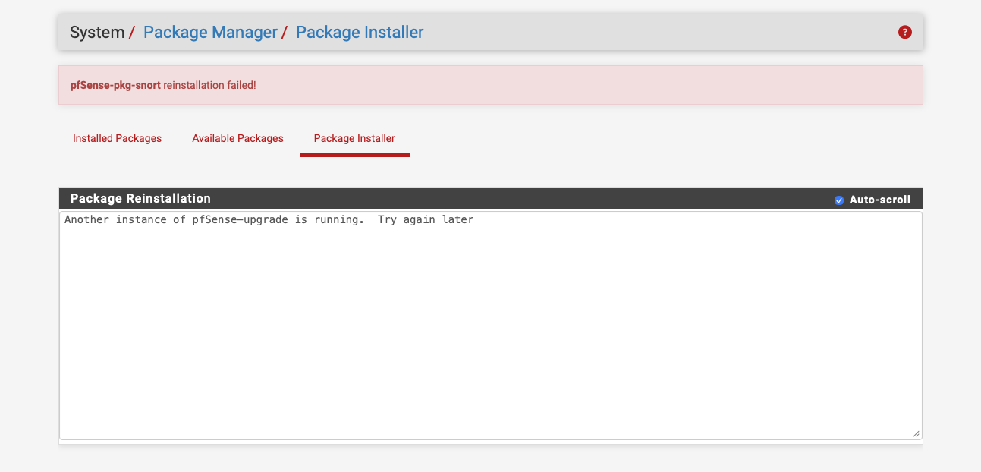Open the red help question mark icon
981x472 pixels.
coord(904,32)
